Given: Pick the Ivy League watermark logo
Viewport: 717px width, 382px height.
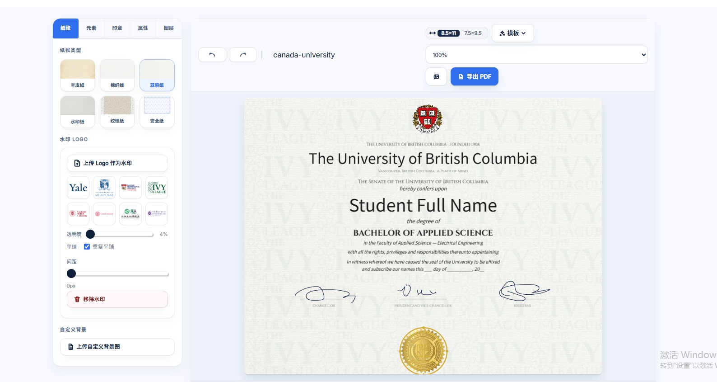Looking at the screenshot, I should click(157, 188).
